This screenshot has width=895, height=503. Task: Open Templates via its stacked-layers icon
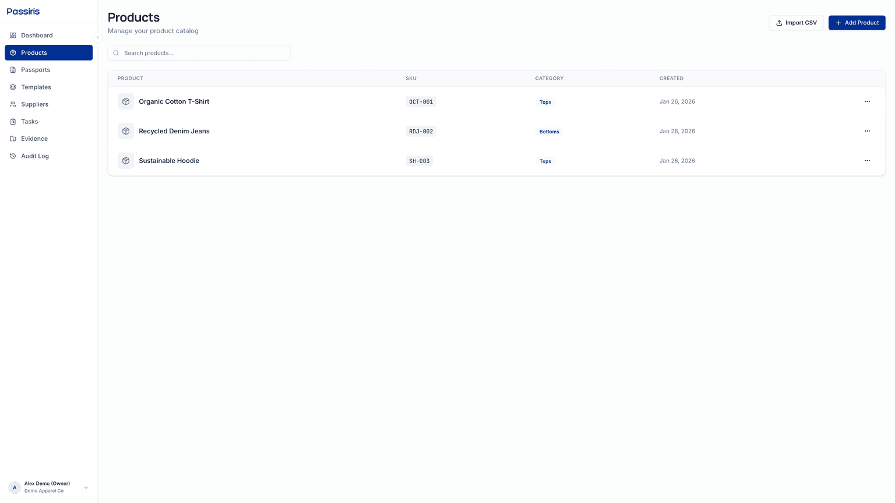coord(13,87)
